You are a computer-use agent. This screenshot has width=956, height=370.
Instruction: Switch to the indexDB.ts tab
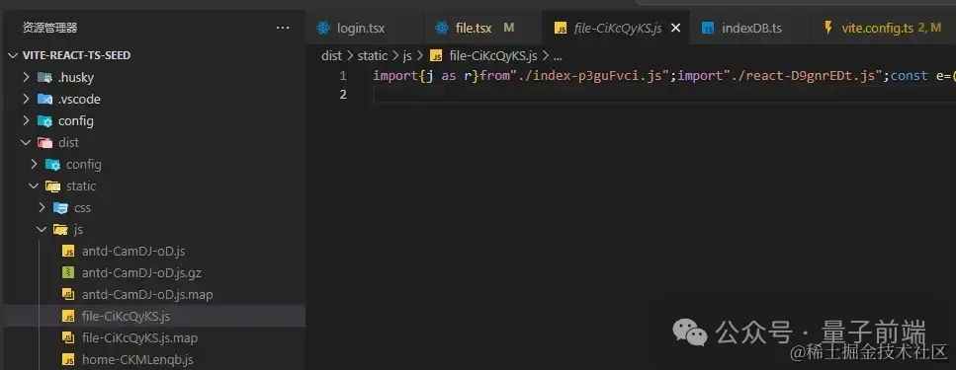pos(751,28)
